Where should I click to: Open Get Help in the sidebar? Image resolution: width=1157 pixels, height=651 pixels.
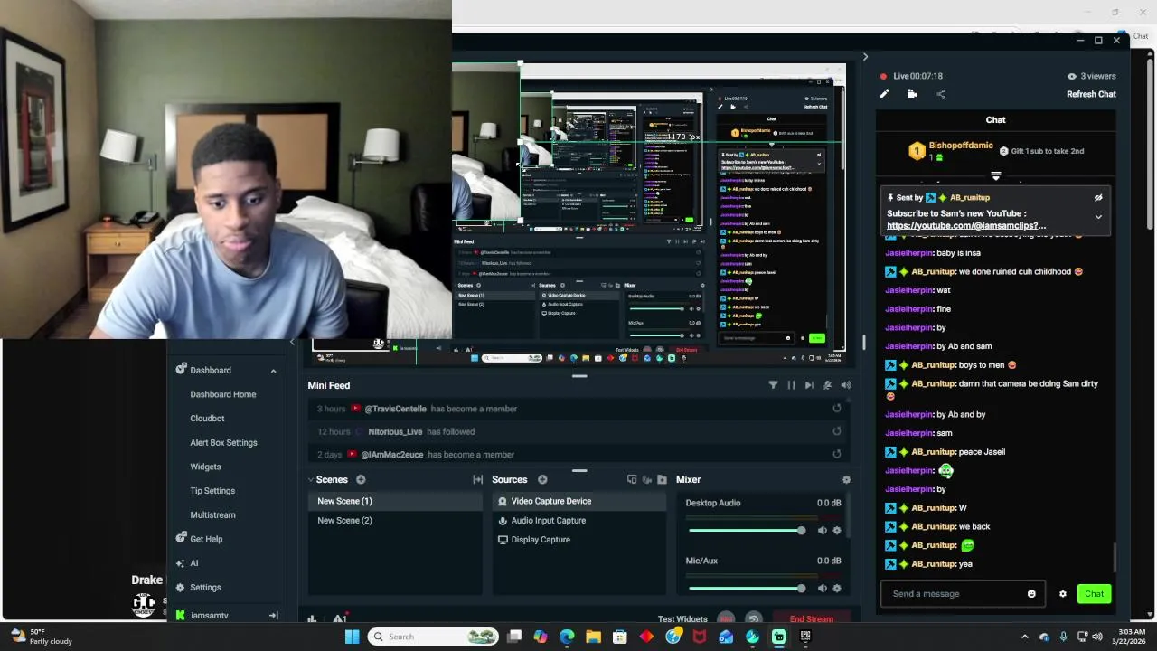click(x=200, y=539)
